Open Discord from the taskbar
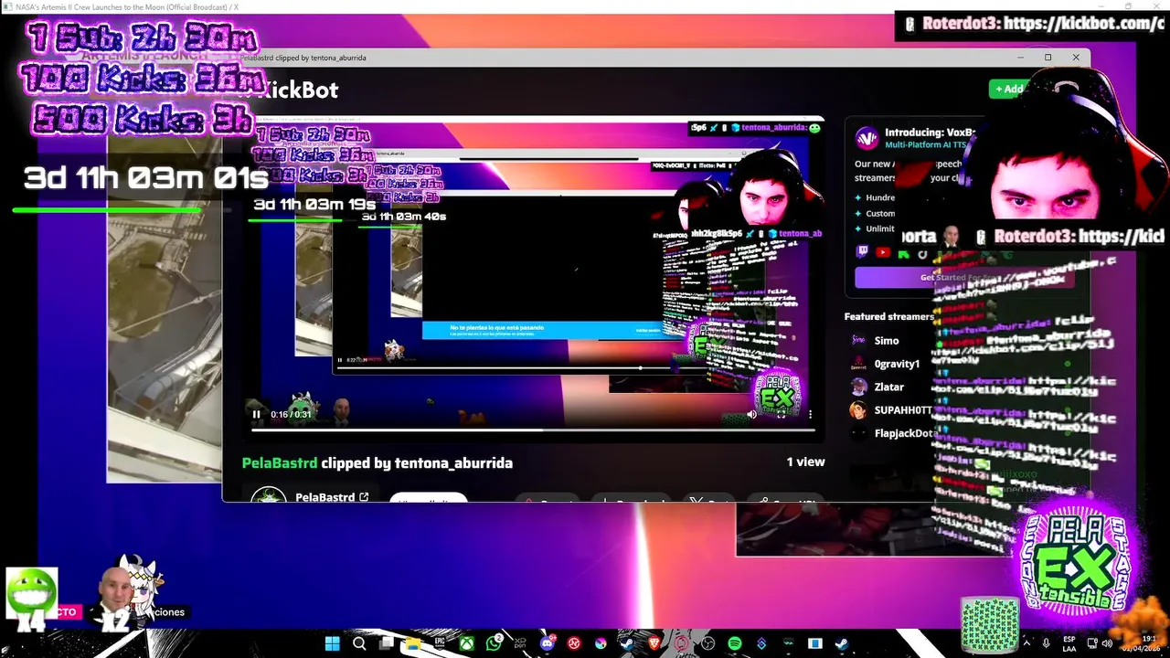This screenshot has width=1170, height=658. 547,643
